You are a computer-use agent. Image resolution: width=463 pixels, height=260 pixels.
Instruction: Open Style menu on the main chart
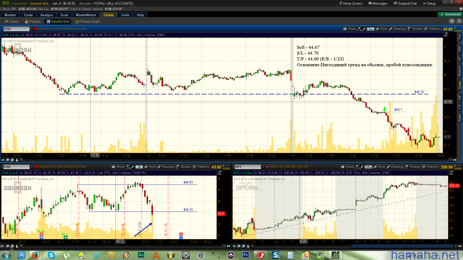383,29
